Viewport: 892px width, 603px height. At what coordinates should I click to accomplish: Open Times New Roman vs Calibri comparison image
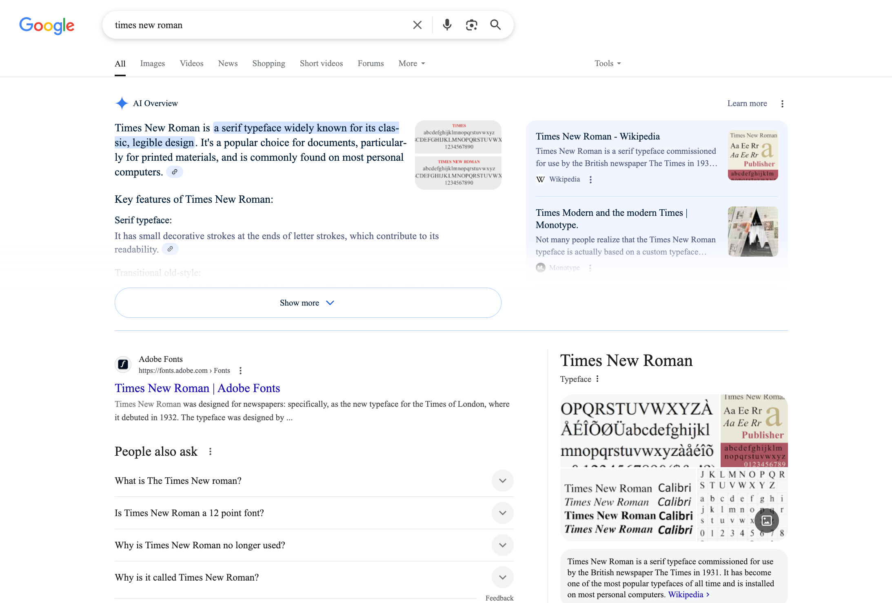[x=628, y=505]
